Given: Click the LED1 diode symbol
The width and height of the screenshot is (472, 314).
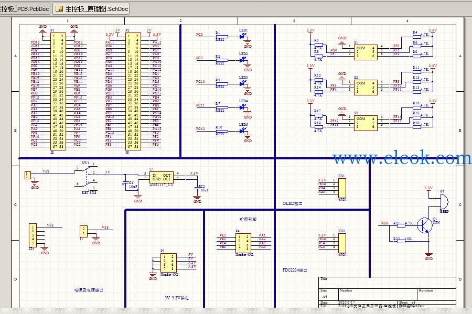Looking at the screenshot, I should click(x=243, y=36).
